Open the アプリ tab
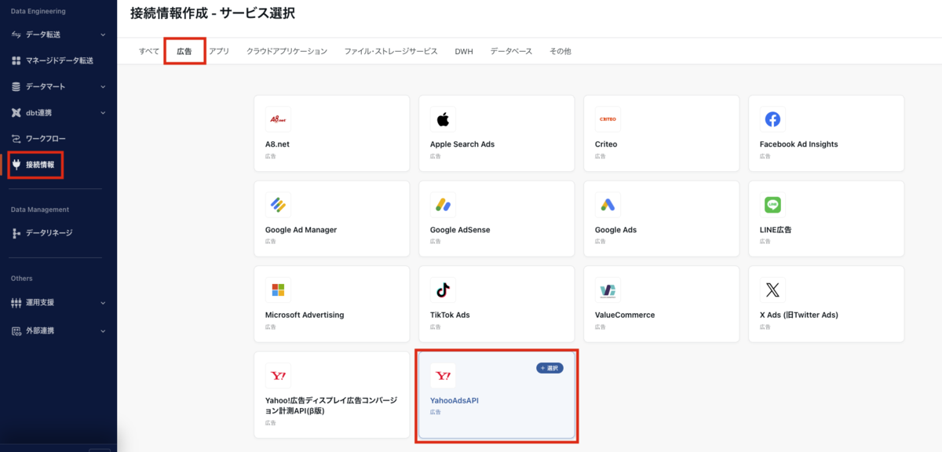The image size is (942, 452). (219, 51)
